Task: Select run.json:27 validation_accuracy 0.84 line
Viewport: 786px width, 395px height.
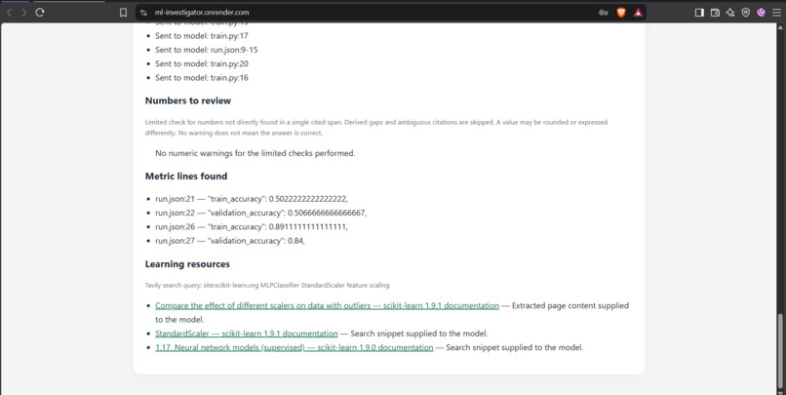Action: coord(229,241)
